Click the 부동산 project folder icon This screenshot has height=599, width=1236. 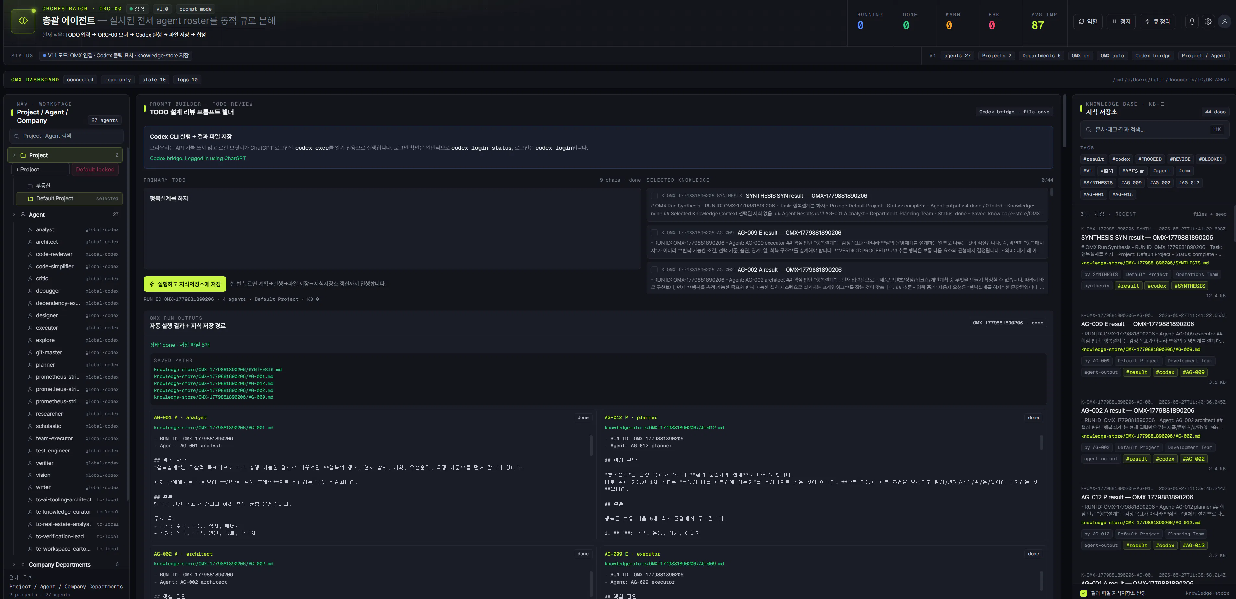pos(30,186)
